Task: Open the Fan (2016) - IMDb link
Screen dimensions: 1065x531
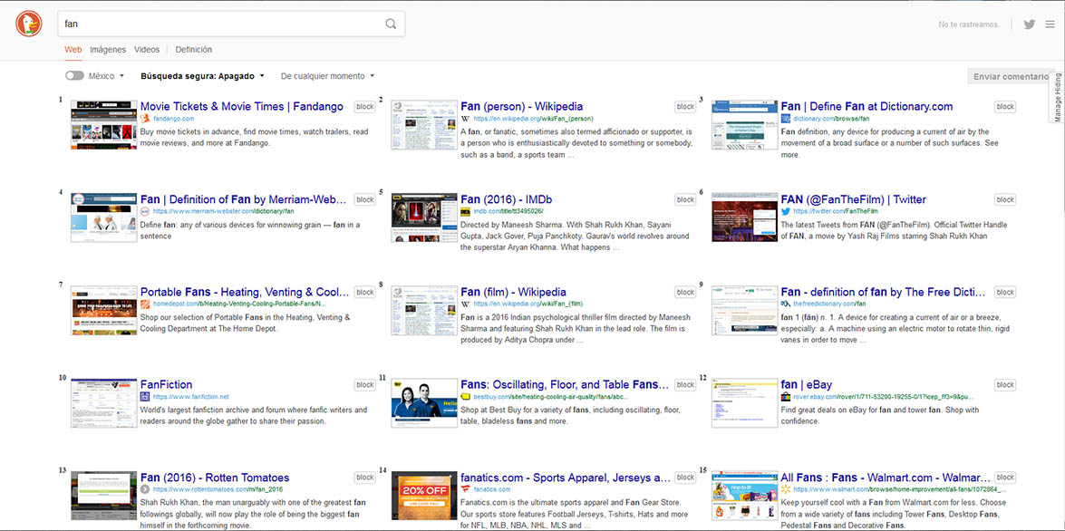Action: (x=506, y=199)
